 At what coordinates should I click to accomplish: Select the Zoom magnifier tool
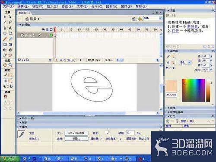point(10,65)
